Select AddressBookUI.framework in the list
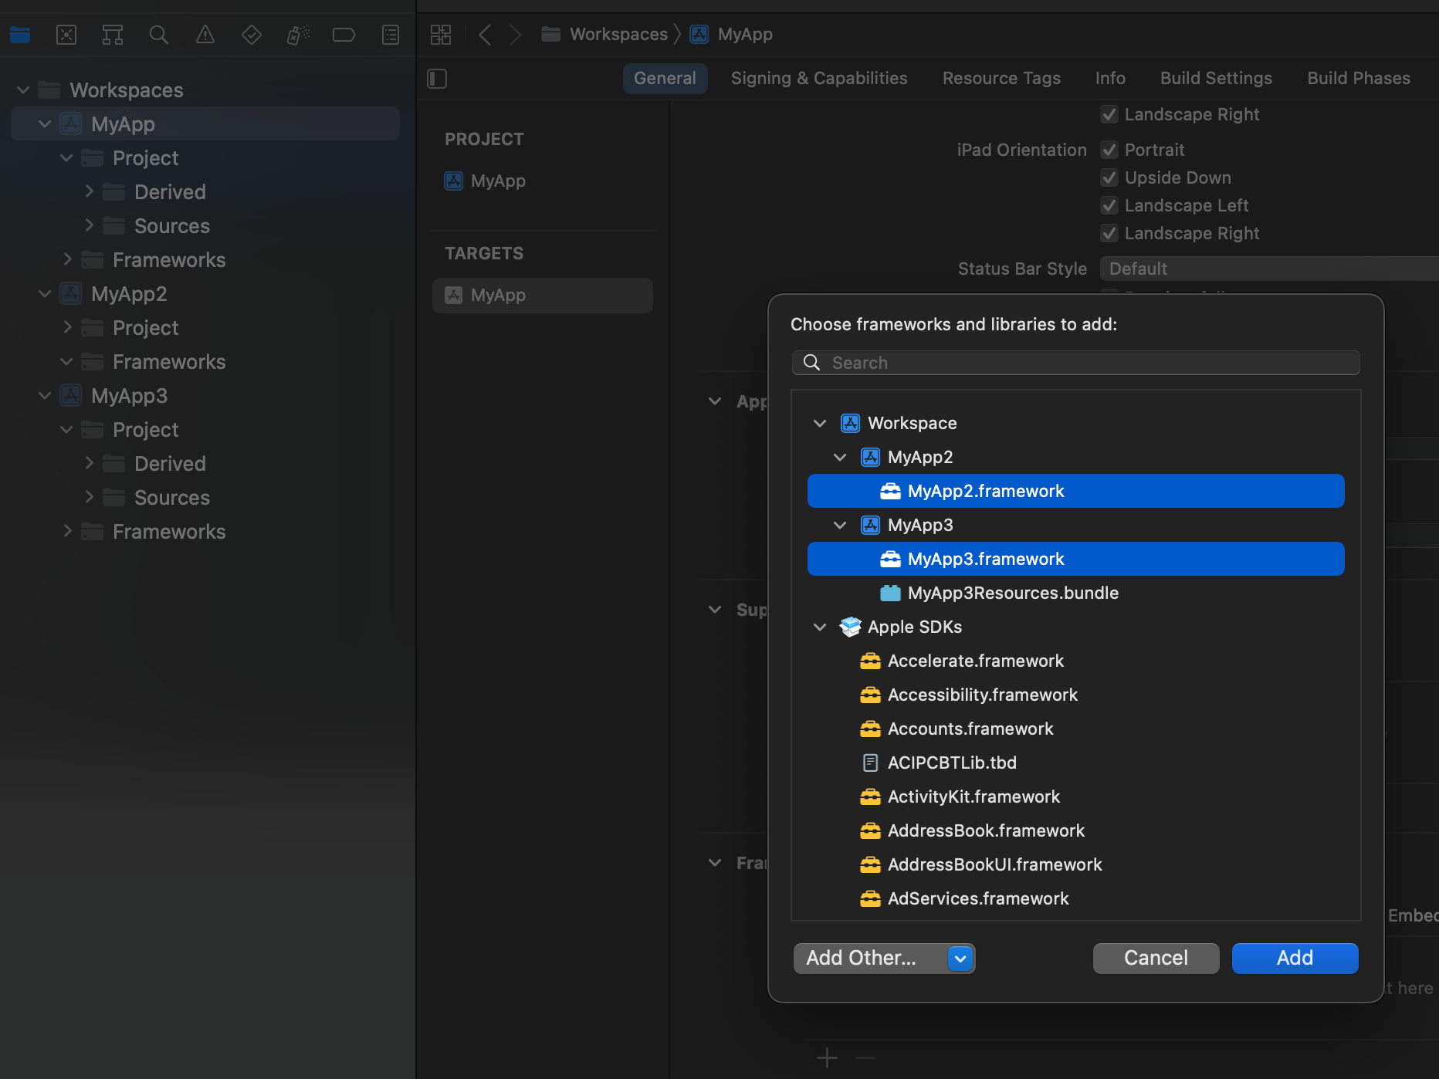This screenshot has width=1439, height=1079. click(1076, 864)
